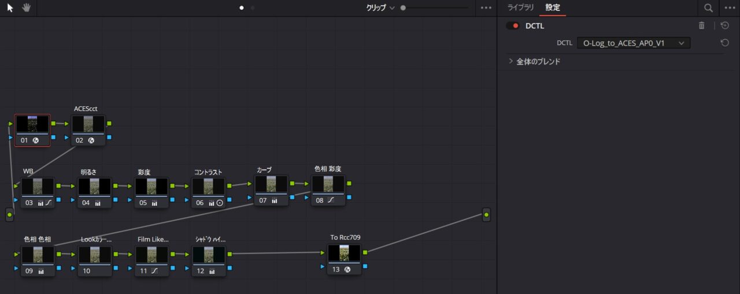Switch to the first node graph page dot
The image size is (740, 294).
coord(242,8)
